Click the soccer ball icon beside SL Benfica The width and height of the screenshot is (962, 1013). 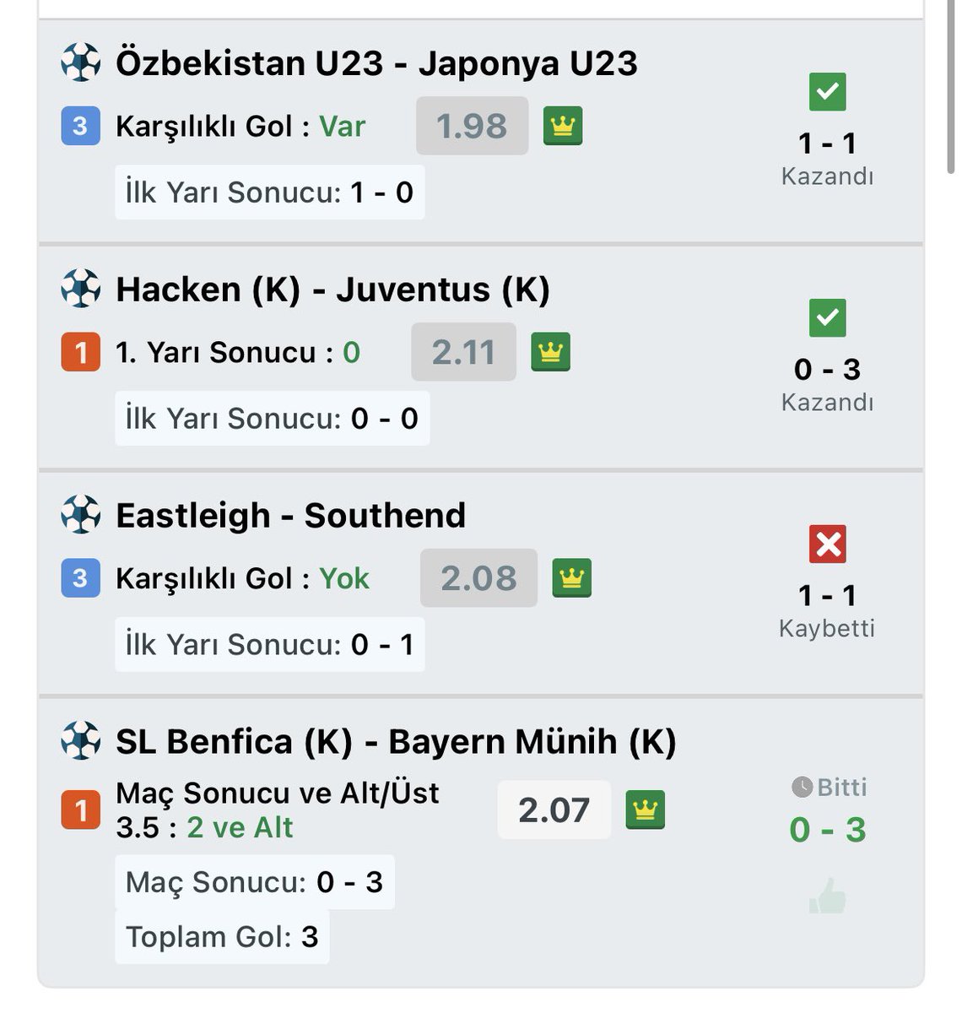[81, 741]
